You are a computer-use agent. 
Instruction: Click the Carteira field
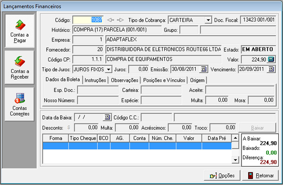click(x=161, y=90)
